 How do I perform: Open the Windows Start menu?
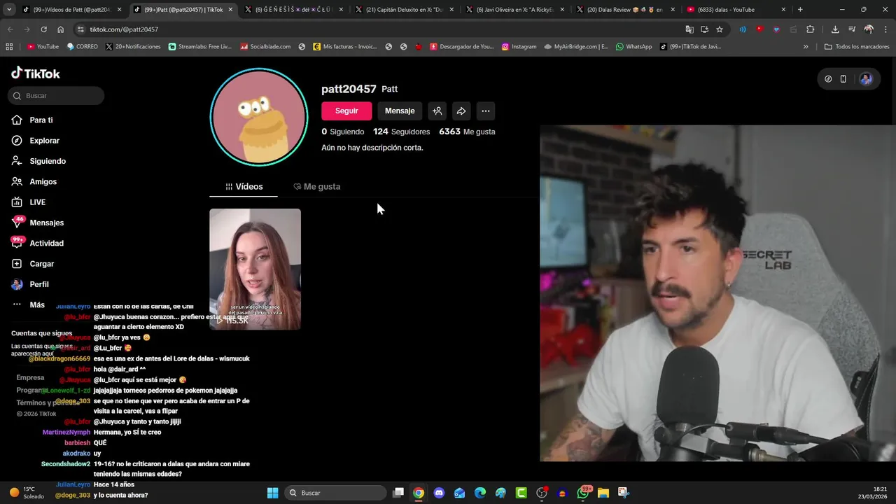[x=272, y=493]
